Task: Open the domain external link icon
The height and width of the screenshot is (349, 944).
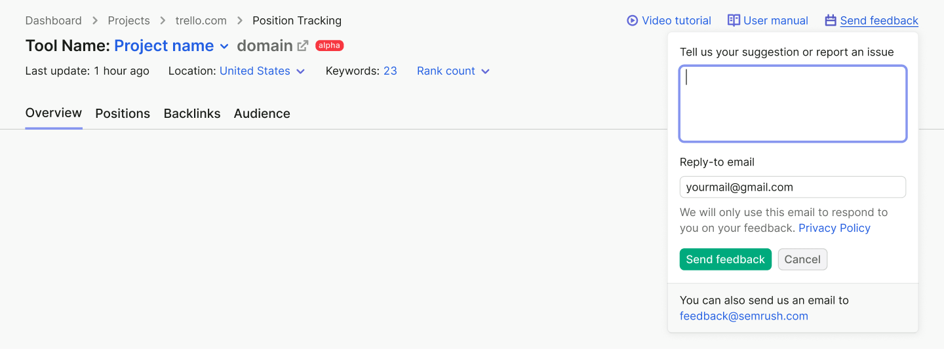Action: pyautogui.click(x=302, y=46)
